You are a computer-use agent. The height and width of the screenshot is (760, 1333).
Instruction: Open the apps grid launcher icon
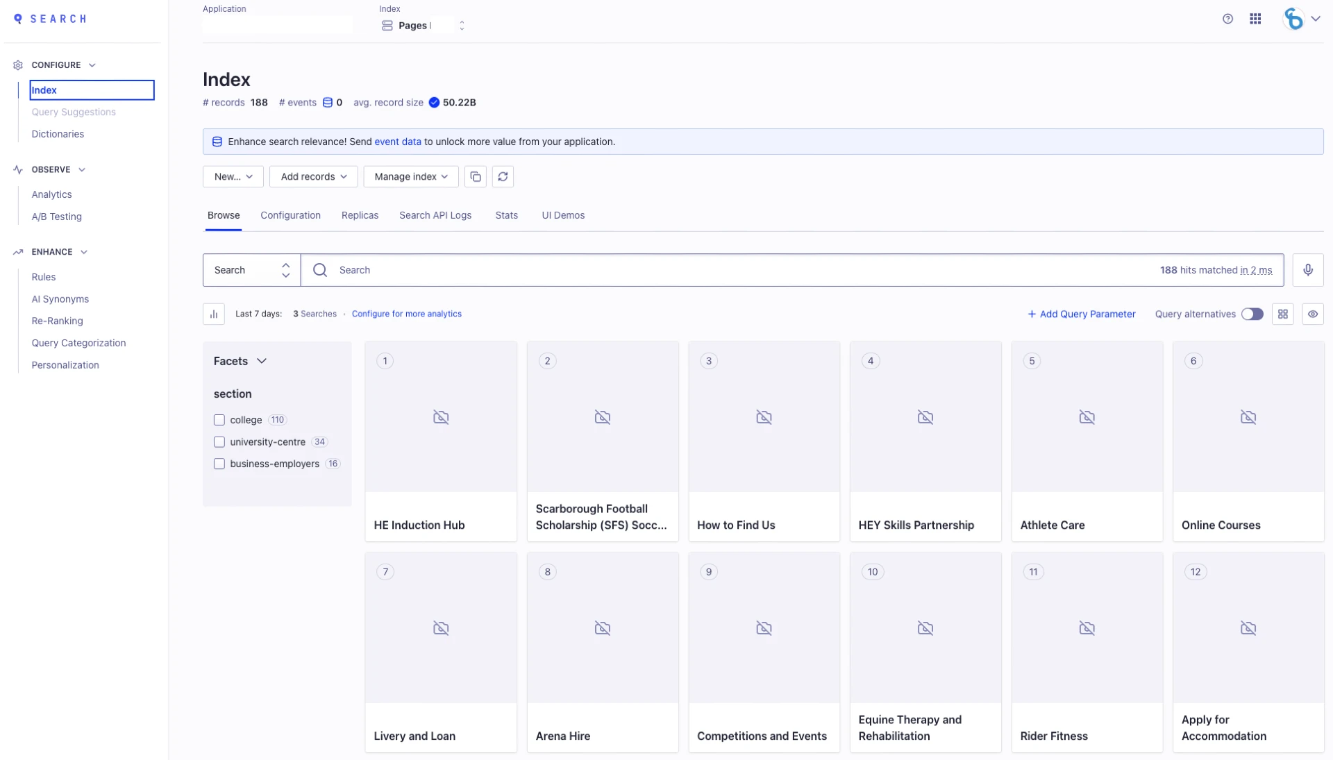point(1255,19)
